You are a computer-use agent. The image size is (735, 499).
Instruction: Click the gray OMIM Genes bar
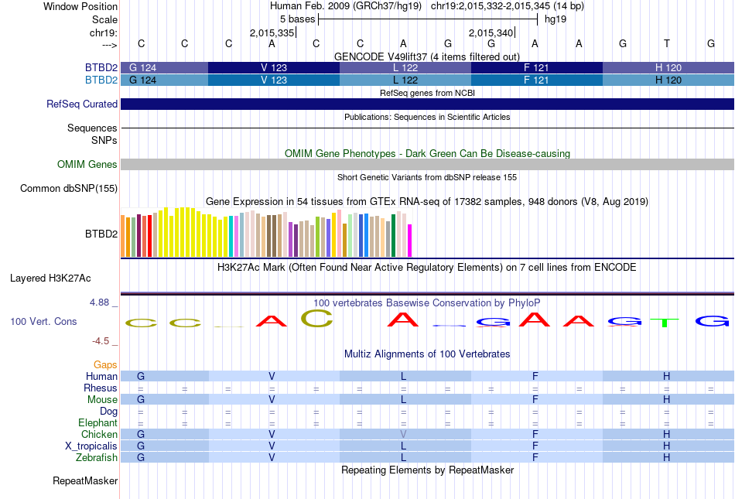427,165
